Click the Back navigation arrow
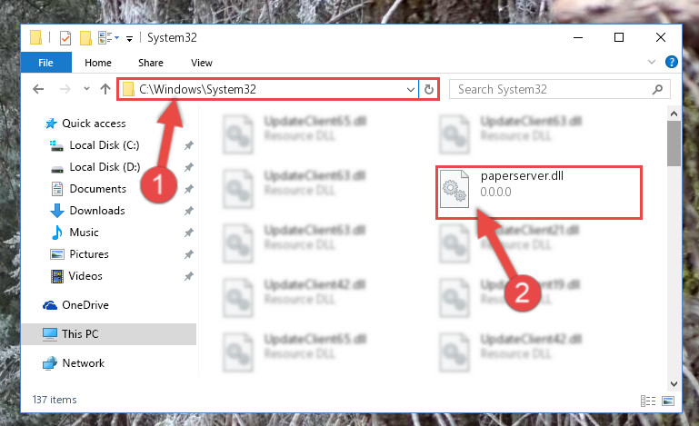 [38, 89]
